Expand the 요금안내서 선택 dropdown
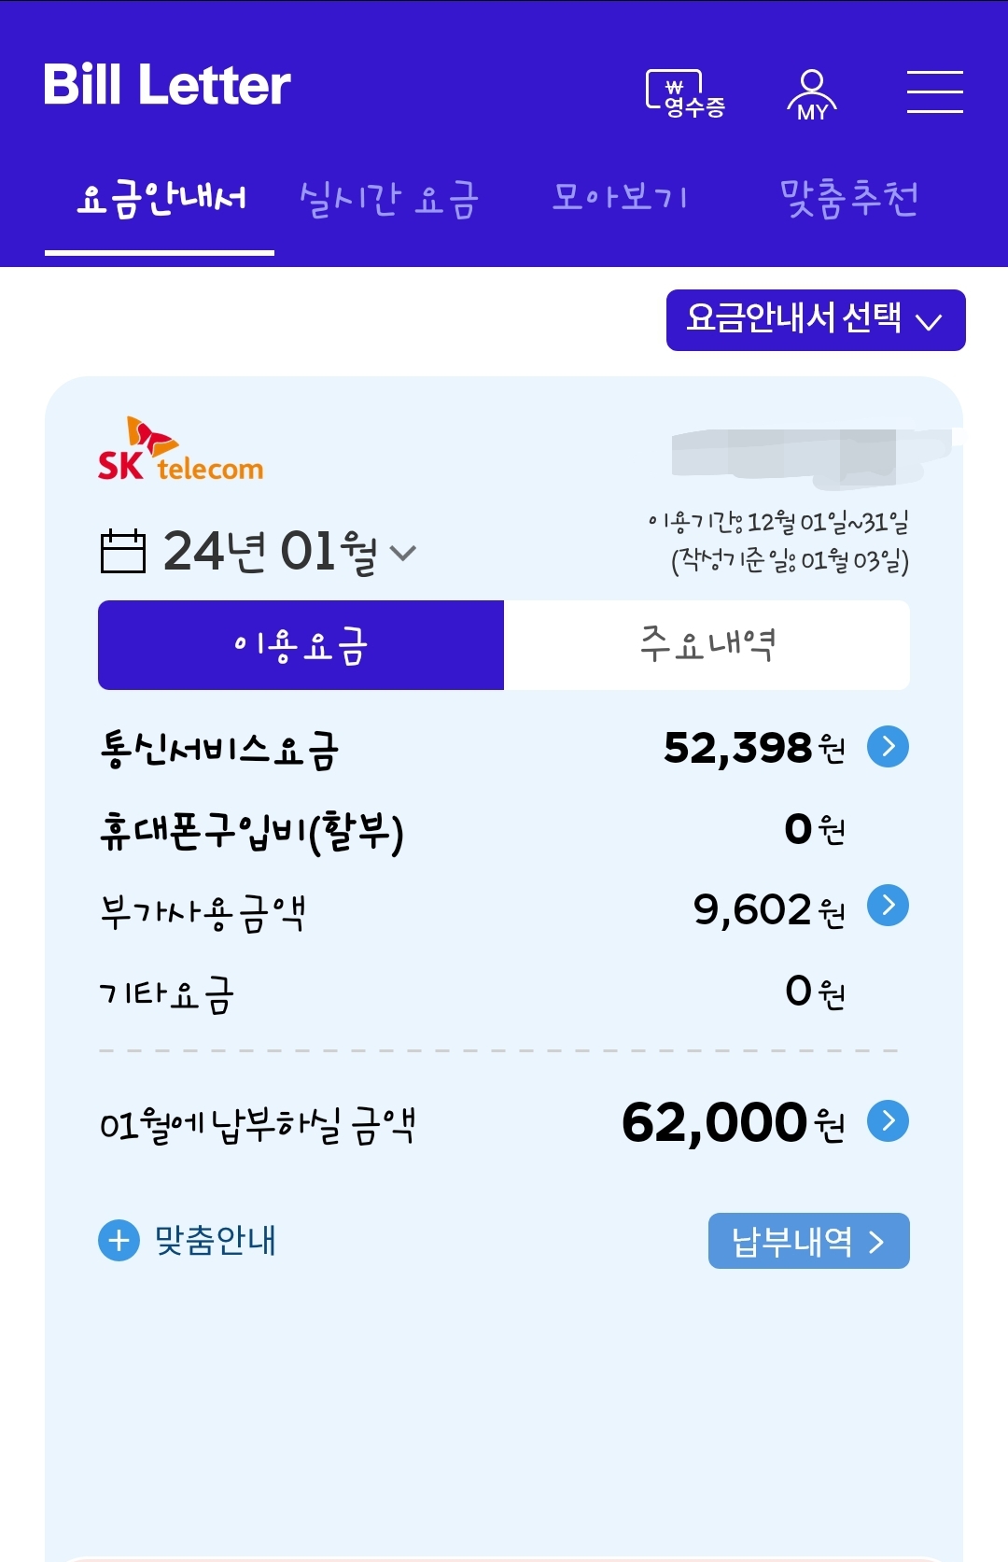The image size is (1008, 1562). pyautogui.click(x=815, y=320)
